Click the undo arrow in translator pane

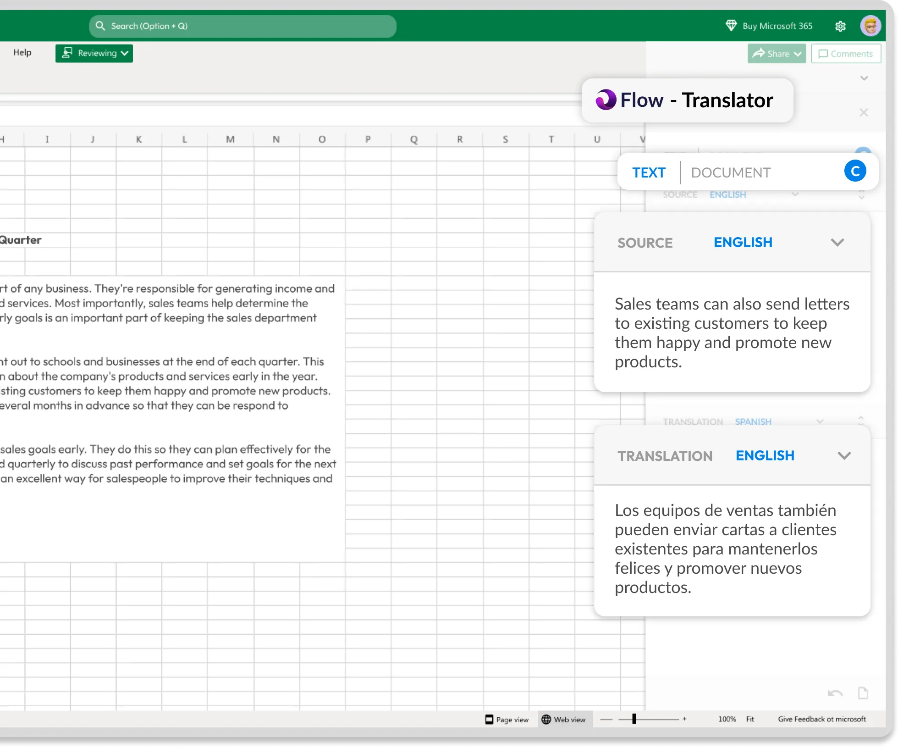(835, 693)
